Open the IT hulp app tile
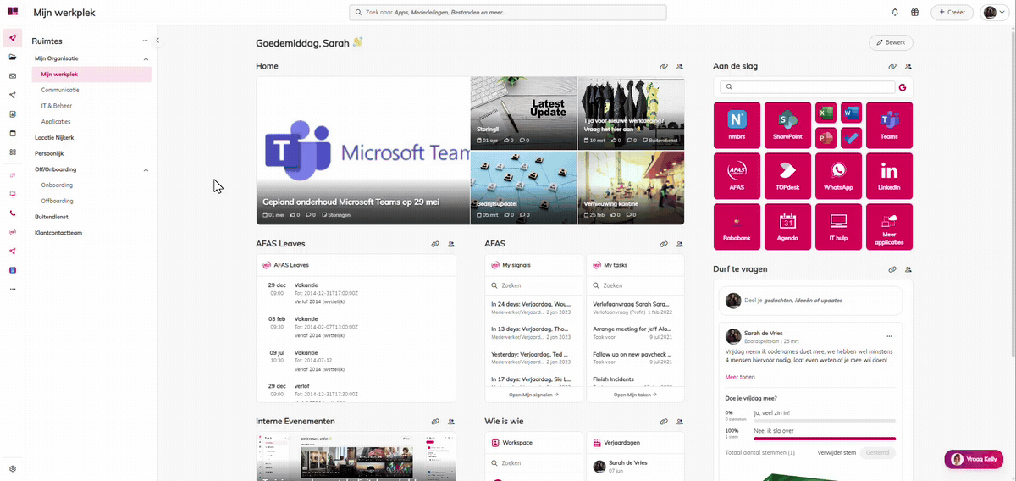1016x481 pixels. pos(838,227)
